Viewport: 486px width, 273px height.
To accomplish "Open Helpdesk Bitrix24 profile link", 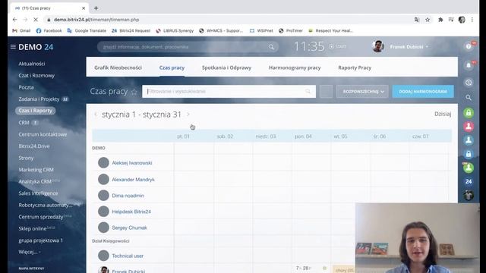I will [131, 212].
